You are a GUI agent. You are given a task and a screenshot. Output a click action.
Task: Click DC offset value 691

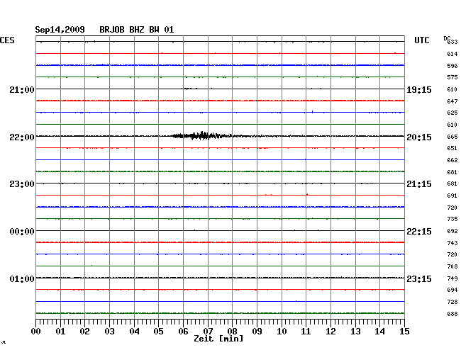[452, 196]
